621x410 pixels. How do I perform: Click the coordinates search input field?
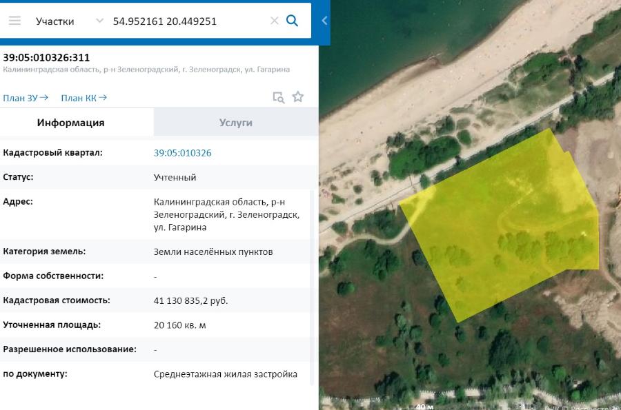point(186,21)
